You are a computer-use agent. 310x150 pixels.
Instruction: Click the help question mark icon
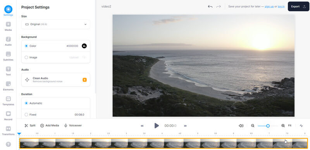tap(8, 144)
